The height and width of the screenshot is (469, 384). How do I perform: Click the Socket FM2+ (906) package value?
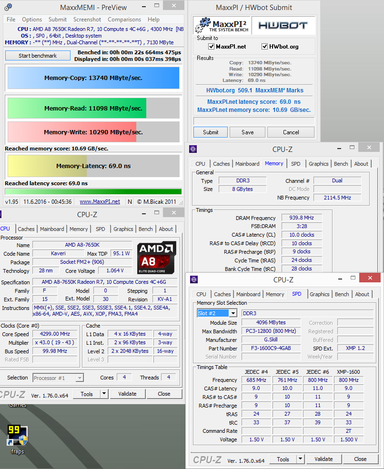pyautogui.click(x=82, y=262)
